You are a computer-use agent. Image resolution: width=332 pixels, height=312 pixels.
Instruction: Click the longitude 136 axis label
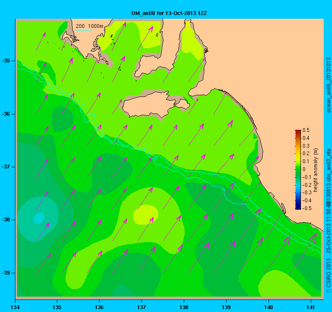pyautogui.click(x=99, y=307)
